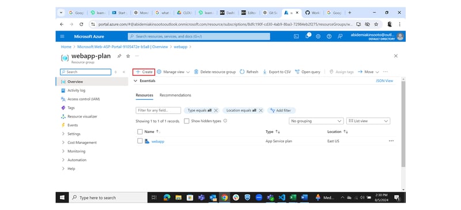
Task: Click the Add filter button
Action: [x=281, y=110]
